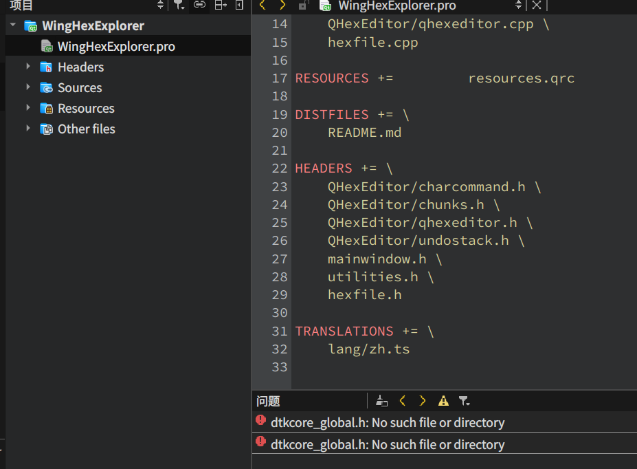Click QHexEditor/qhexeditor.h on line 25

pos(423,223)
